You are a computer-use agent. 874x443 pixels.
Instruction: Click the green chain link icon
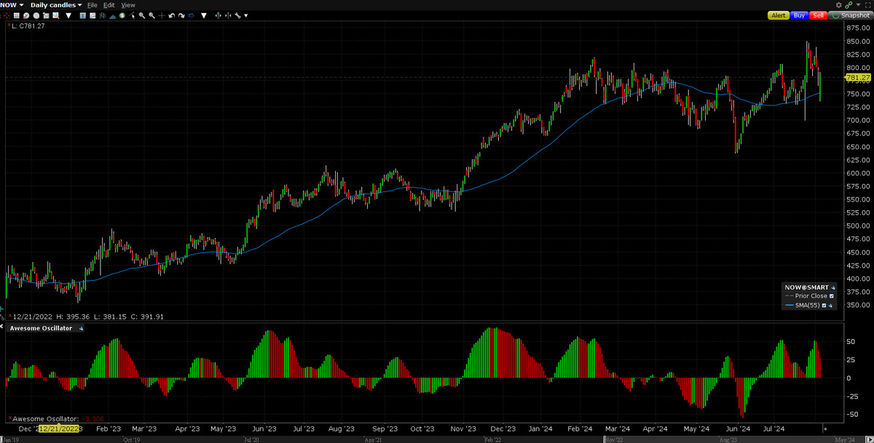[849, 5]
